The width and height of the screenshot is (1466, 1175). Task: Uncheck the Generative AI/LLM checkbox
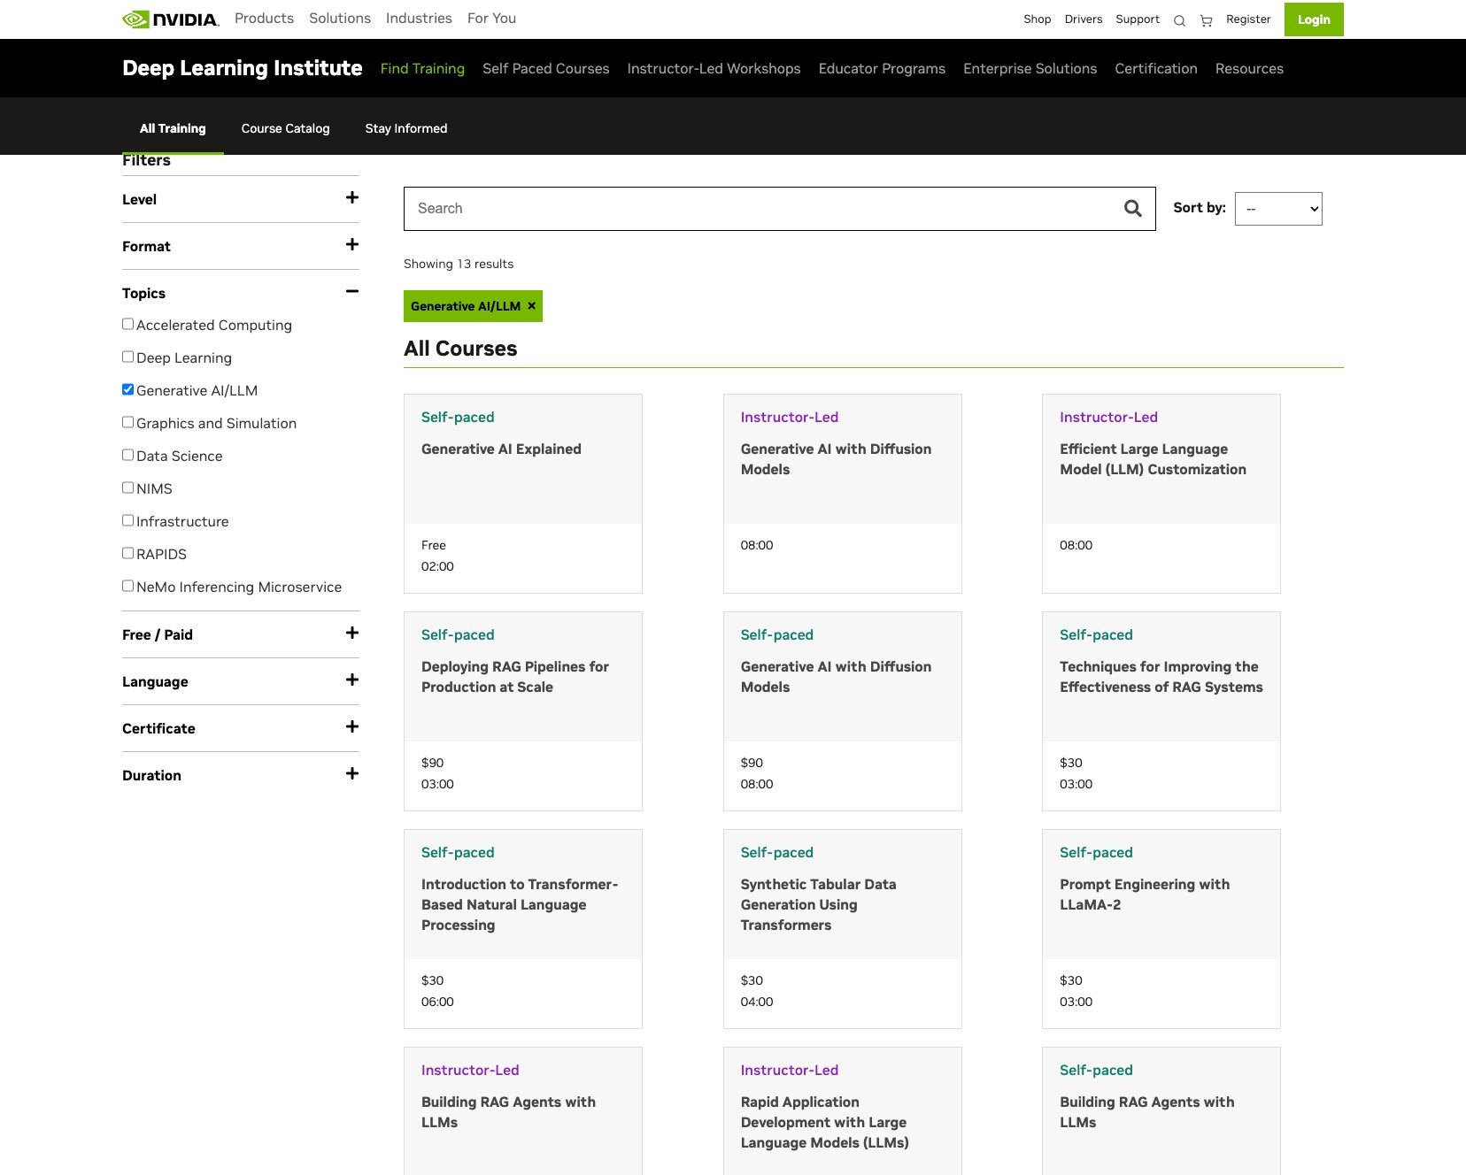(128, 389)
